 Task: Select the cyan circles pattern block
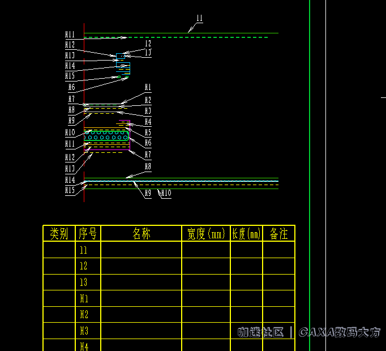pyautogui.click(x=106, y=135)
